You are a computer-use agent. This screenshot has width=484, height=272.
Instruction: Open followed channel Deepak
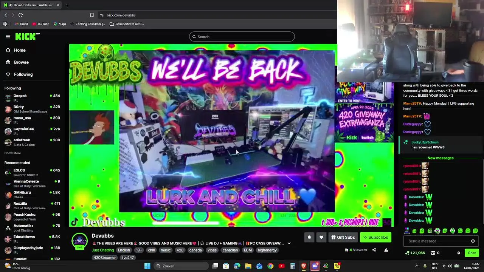32,98
